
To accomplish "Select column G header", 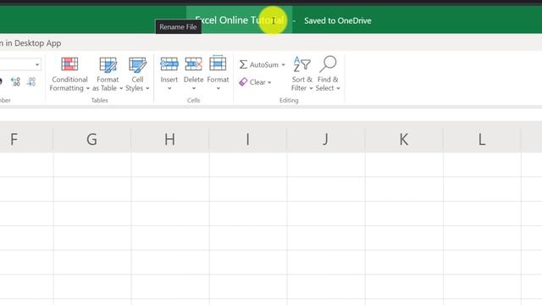I will [92, 139].
